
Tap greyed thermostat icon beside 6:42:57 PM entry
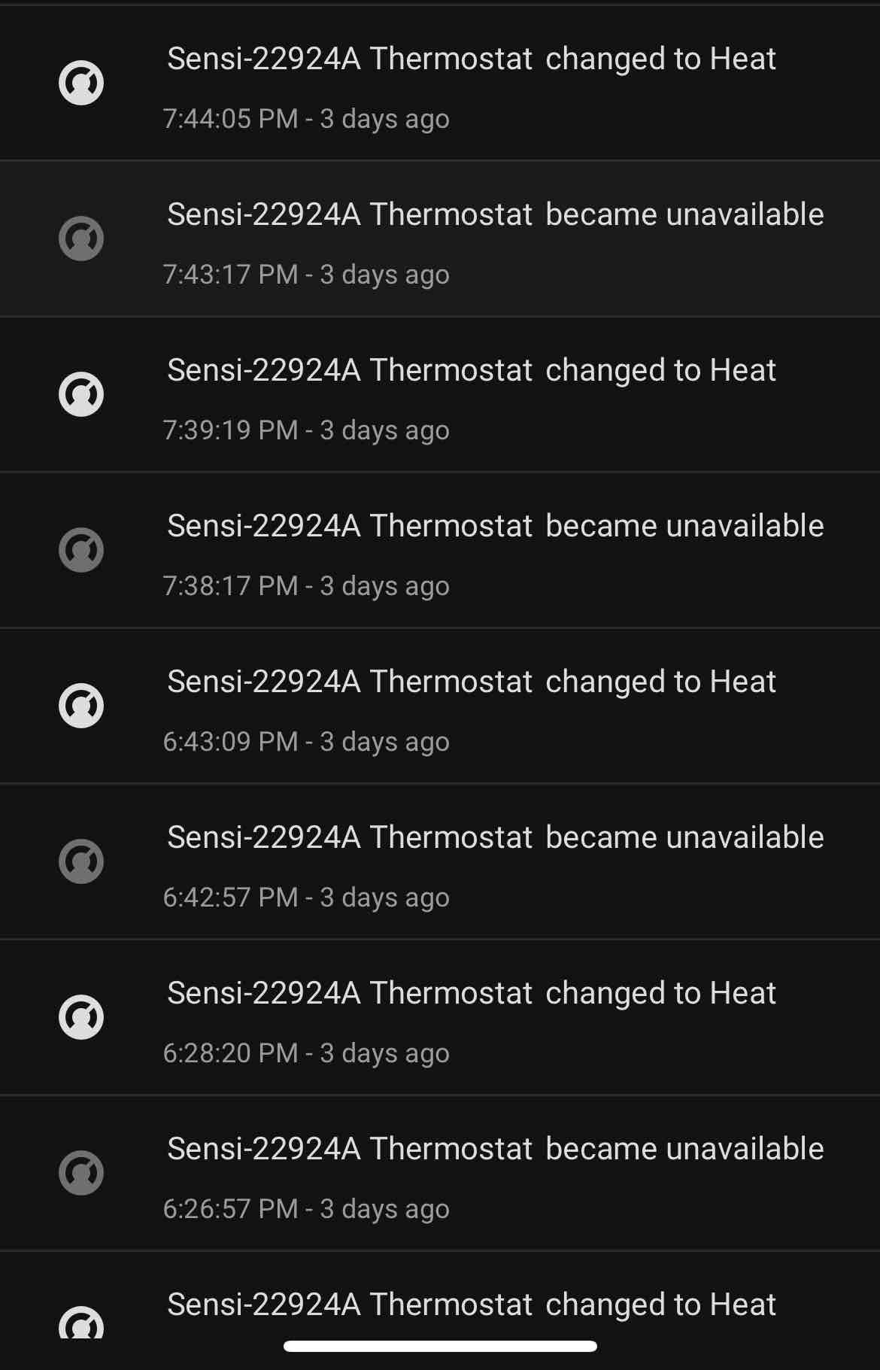[x=81, y=861]
